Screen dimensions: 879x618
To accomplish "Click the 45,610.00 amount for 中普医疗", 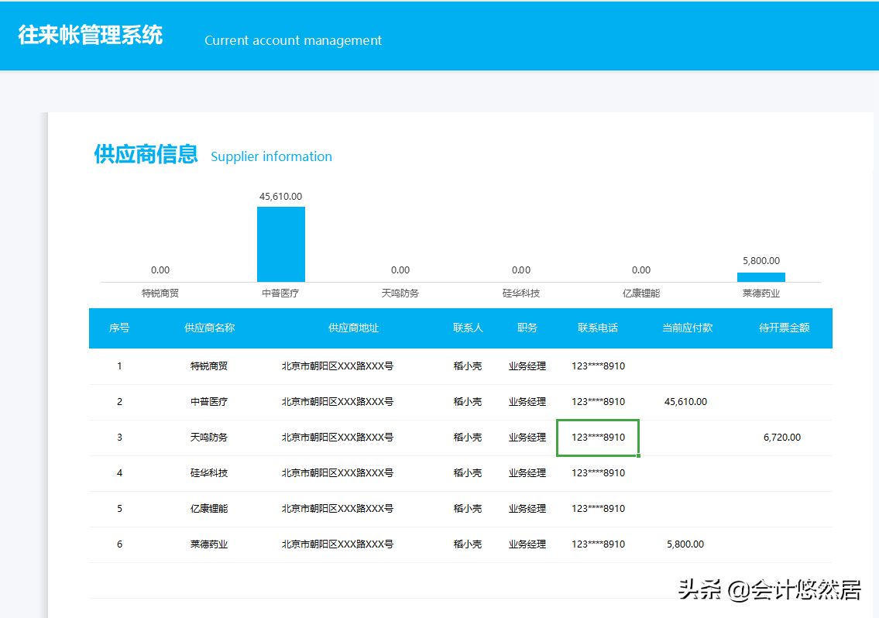I will pos(685,401).
